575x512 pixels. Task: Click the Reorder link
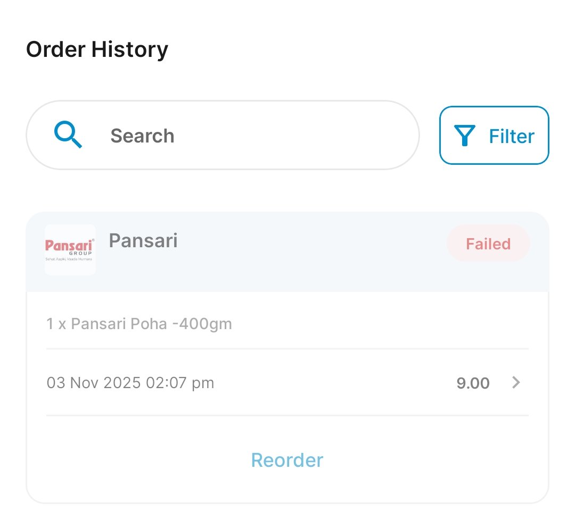[287, 460]
